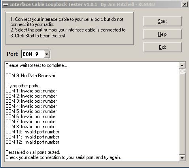This screenshot has width=189, height=168.
Task: Click the scroll up arrow in results
Action: pyautogui.click(x=182, y=65)
